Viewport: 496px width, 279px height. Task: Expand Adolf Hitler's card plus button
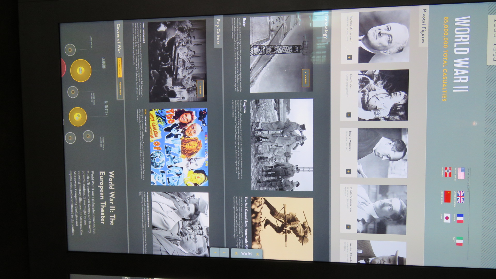pos(348,115)
